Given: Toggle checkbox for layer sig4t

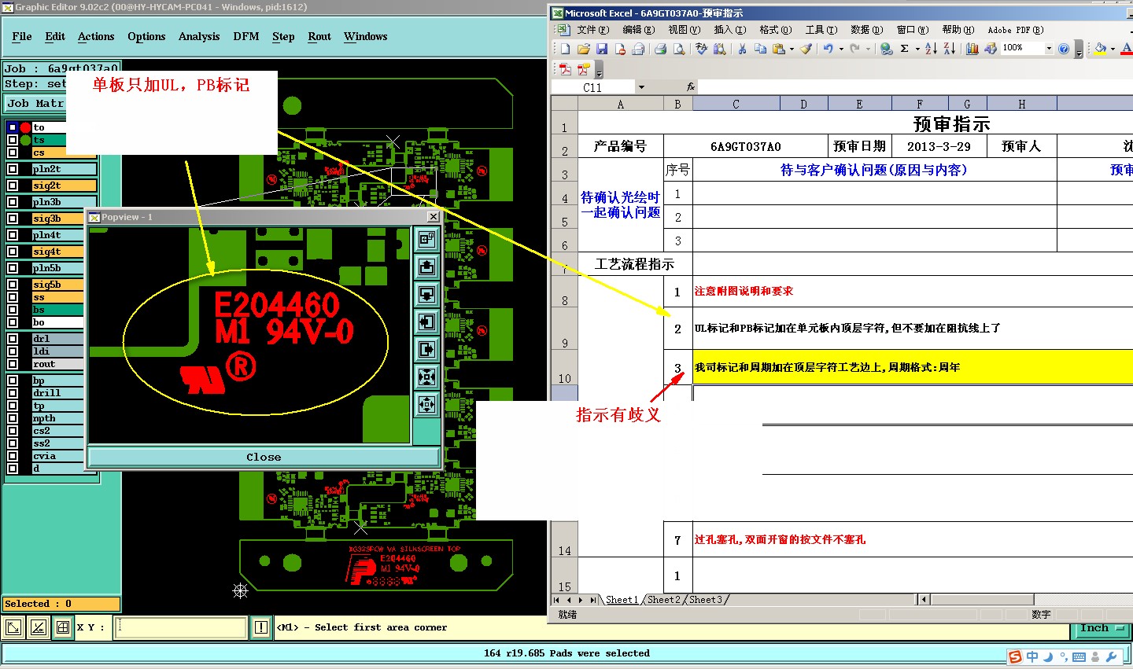Looking at the screenshot, I should pos(13,252).
